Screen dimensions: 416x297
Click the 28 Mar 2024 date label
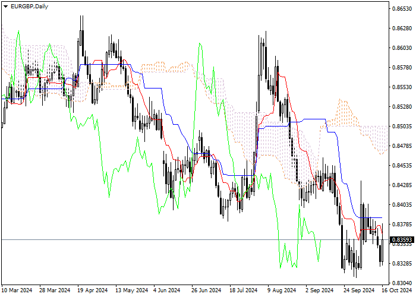(x=55, y=290)
